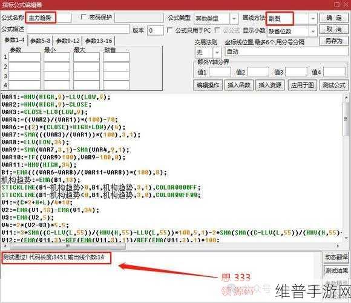Toggle the 云公式 checkbox
This screenshot has width=351, height=303.
click(217, 30)
